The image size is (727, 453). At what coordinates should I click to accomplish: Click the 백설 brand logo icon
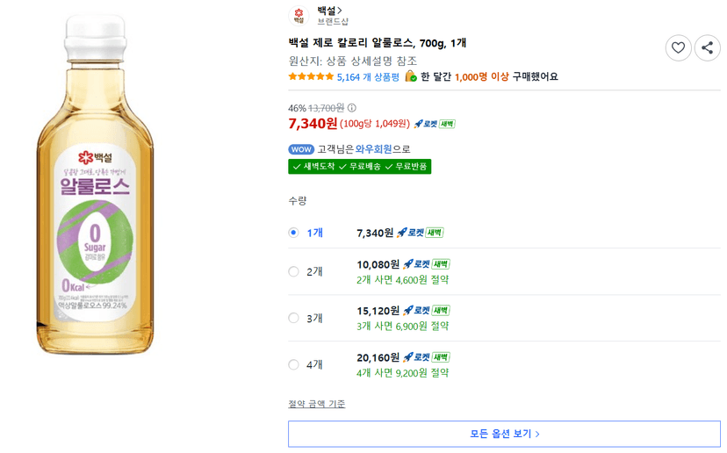tap(299, 16)
